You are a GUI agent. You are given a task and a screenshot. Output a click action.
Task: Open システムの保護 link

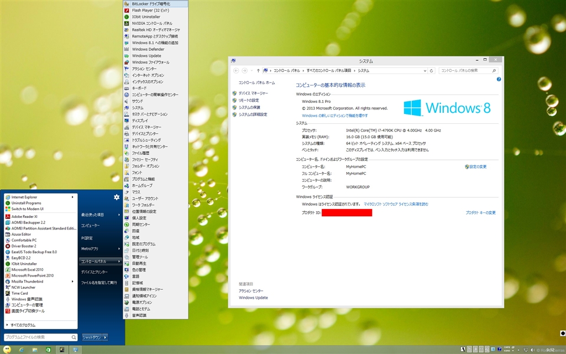pyautogui.click(x=249, y=107)
